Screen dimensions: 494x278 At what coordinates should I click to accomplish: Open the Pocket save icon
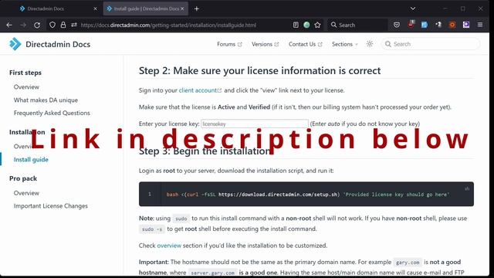(x=397, y=25)
